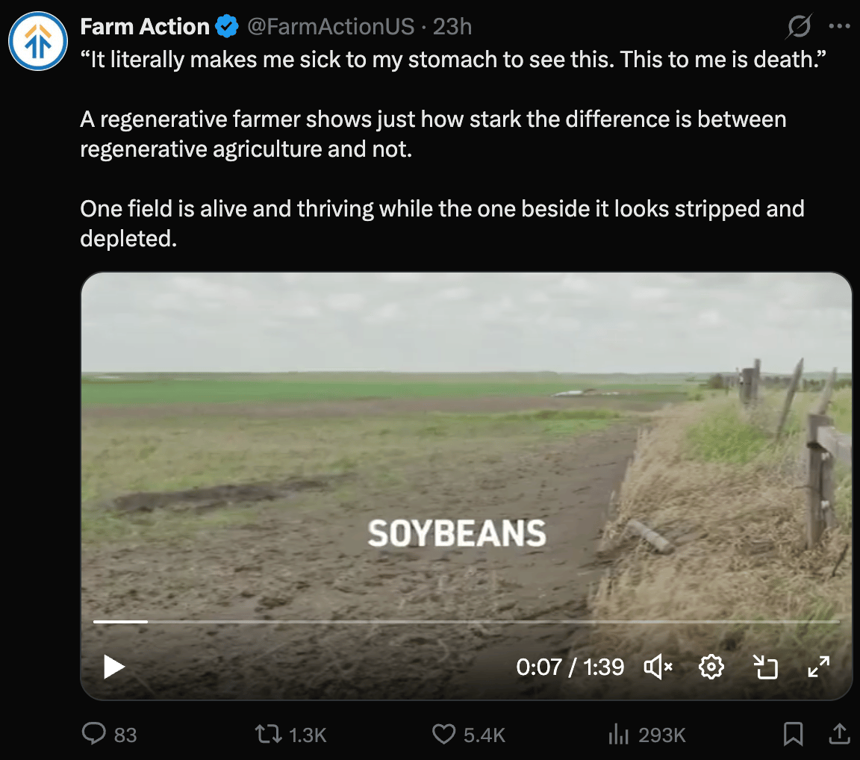Play the soybeans video
Image resolution: width=860 pixels, height=760 pixels.
coord(114,667)
